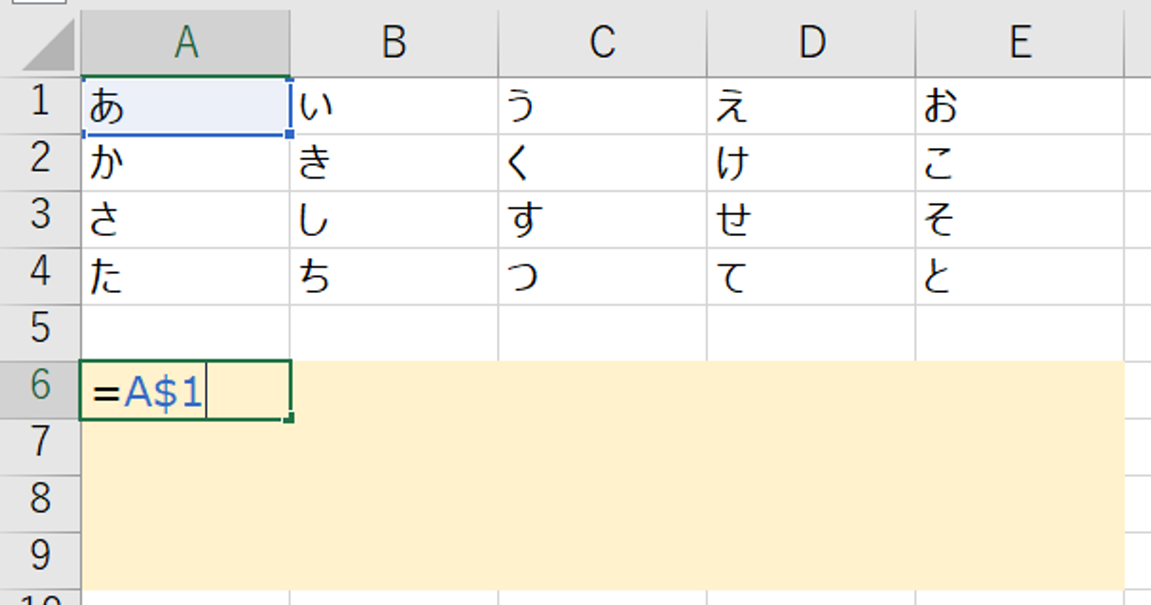Screen dimensions: 1151x605
Task: Click the cell containing と
Action: pos(1020,276)
